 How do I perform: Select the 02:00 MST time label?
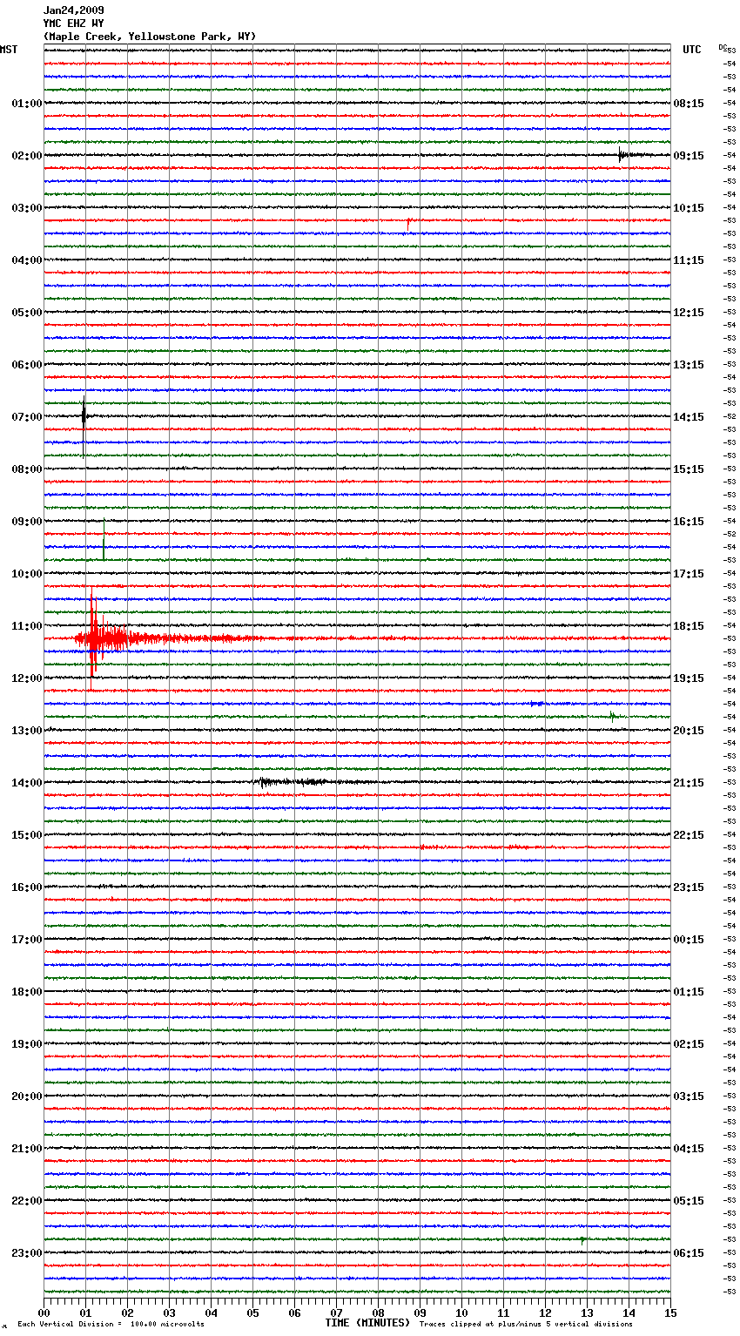tap(27, 156)
